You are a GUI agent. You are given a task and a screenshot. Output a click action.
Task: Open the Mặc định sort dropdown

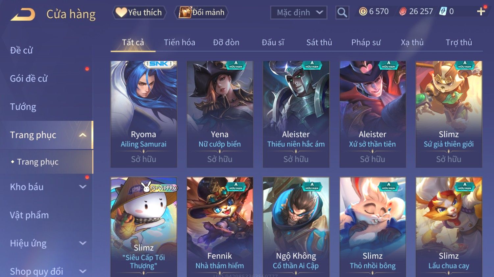pos(299,13)
